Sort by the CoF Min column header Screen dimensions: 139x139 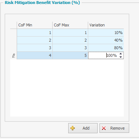(34, 25)
